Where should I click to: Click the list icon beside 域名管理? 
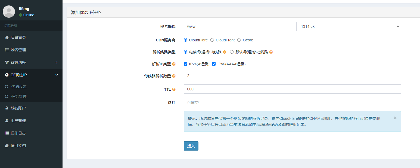[x=7, y=50]
